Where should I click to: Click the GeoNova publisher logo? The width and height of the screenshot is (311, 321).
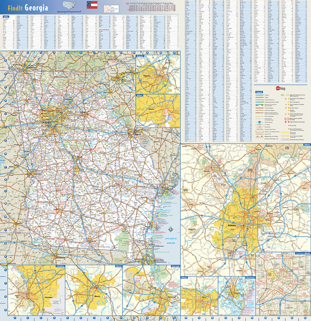point(280,89)
